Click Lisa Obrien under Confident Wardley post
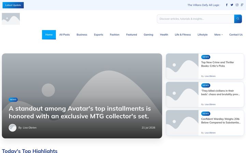Viewport: 246px width, 153px height. click(x=210, y=133)
